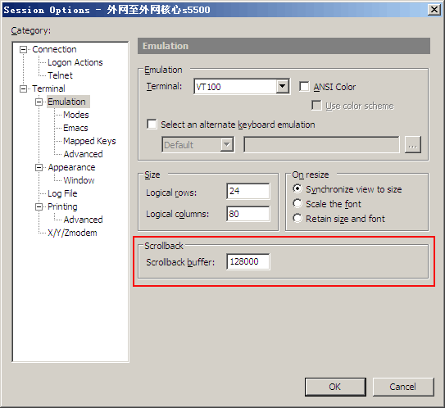The width and height of the screenshot is (445, 408).
Task: Click the Logical rows field
Action: 248,191
